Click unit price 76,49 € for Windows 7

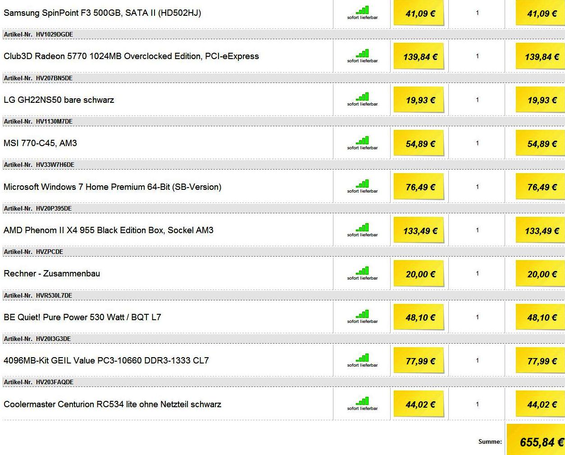pos(419,187)
